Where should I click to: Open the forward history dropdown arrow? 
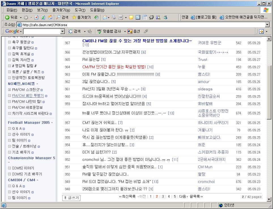[31, 18]
